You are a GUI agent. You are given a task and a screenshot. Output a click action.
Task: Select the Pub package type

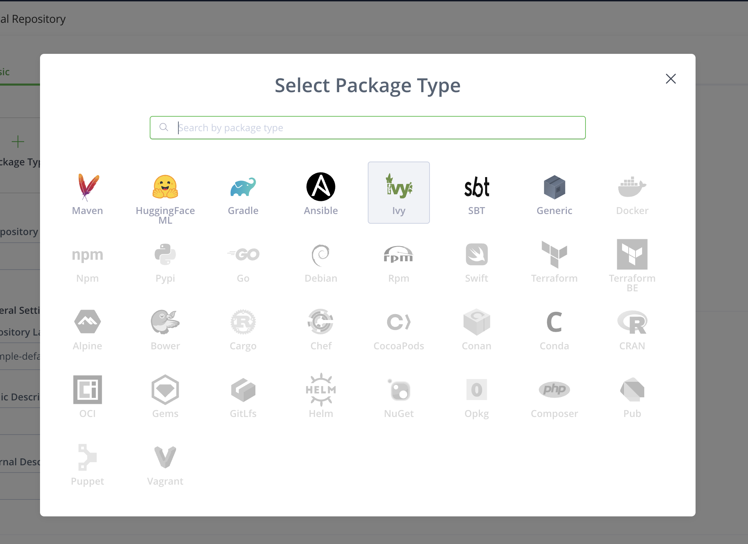632,396
